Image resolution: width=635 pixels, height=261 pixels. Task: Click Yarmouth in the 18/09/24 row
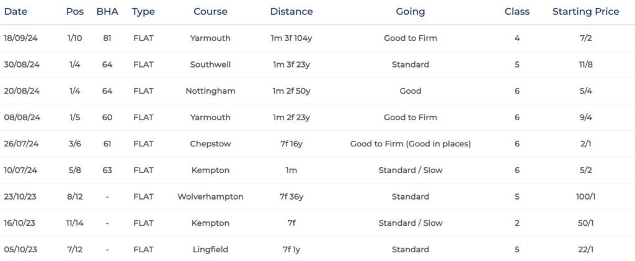210,38
